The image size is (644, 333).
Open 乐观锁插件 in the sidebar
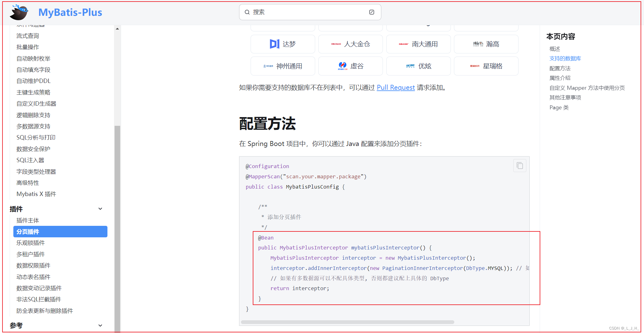click(30, 243)
